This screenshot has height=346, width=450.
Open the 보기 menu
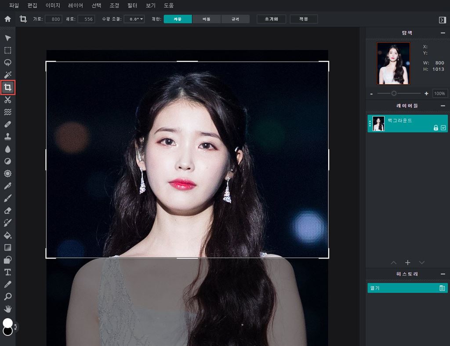coord(150,5)
